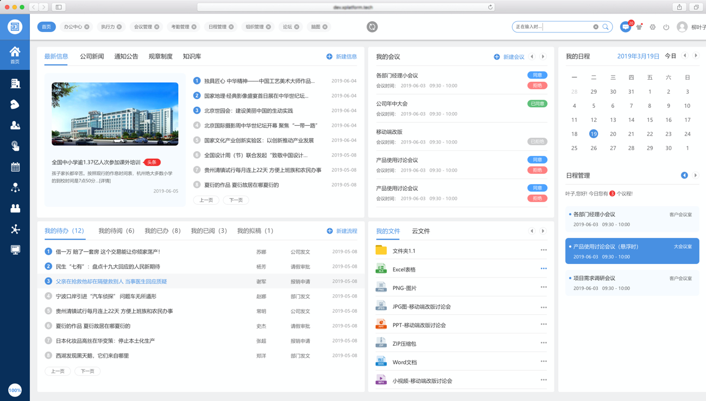Open the Home icon labeled 首页 in sidebar

(15, 51)
